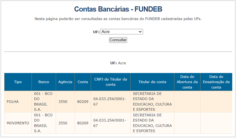
Task: Open the UF dropdown showing Acre
Action: 122,32
